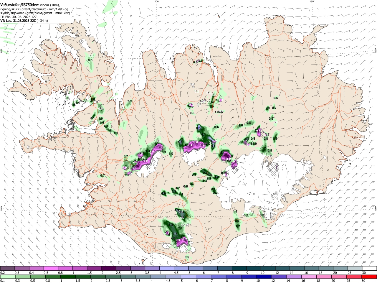Image resolution: width=377 pixels, height=283 pixels.
Task: Select the darkest purple 2–2.5 snow legend swatch
Action: point(109,269)
